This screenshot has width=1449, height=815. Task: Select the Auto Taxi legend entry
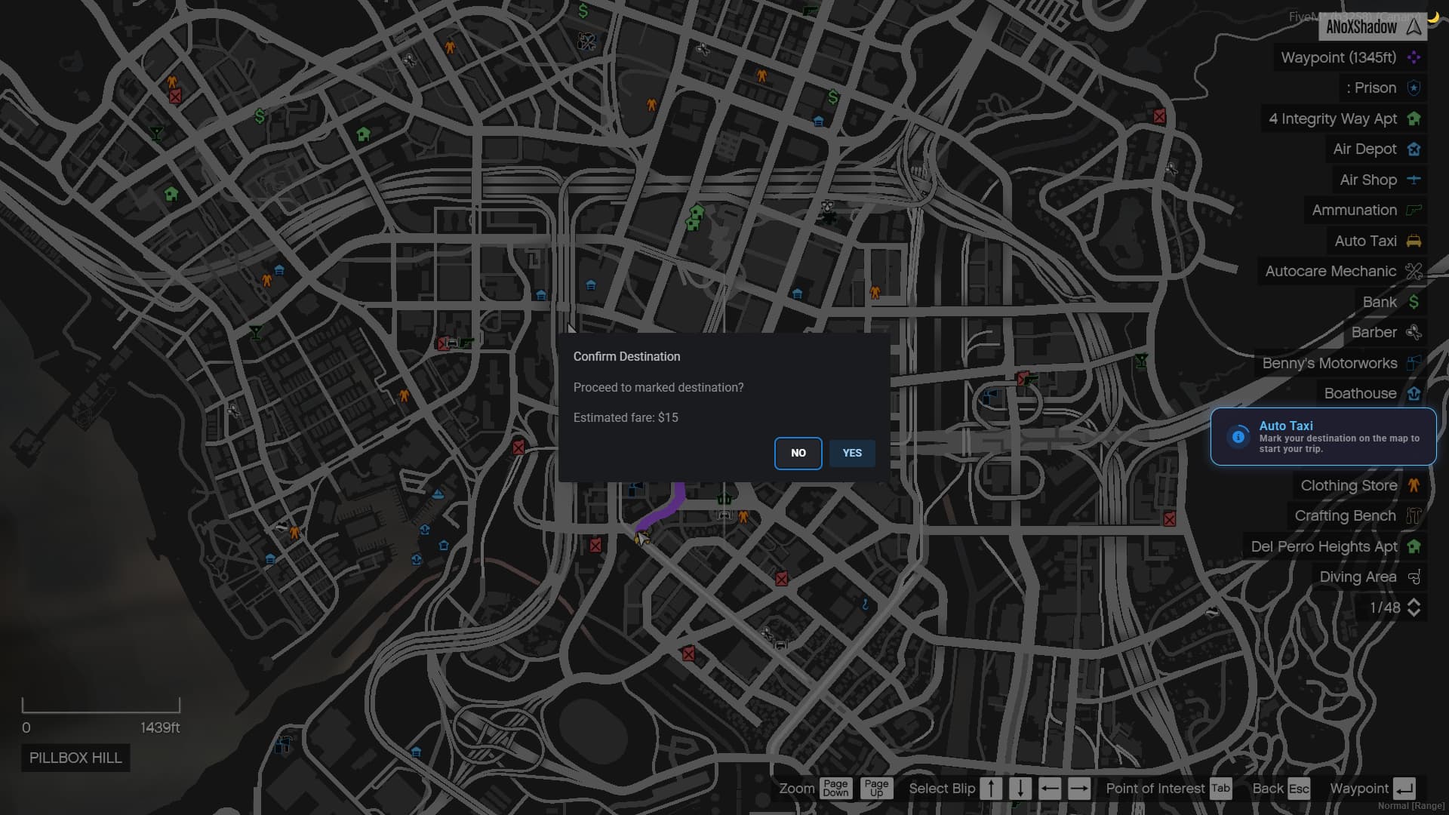(1377, 241)
